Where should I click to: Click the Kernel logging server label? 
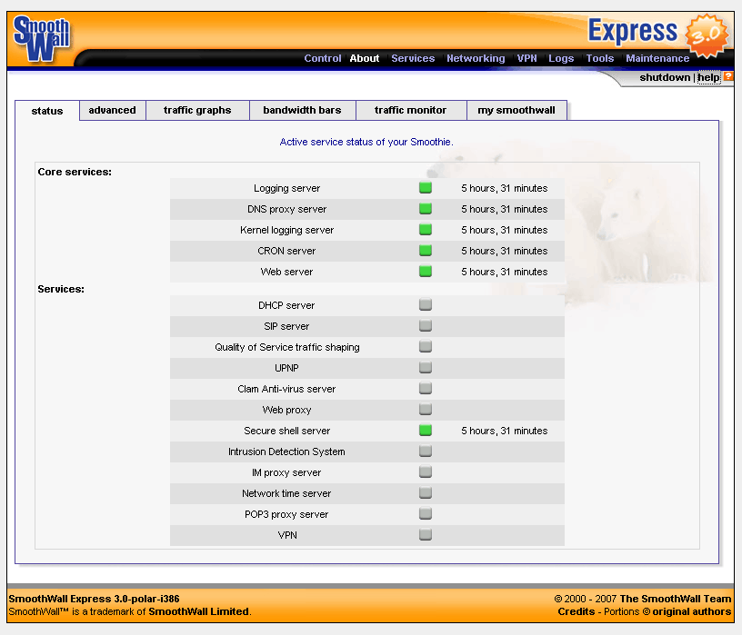pyautogui.click(x=286, y=230)
